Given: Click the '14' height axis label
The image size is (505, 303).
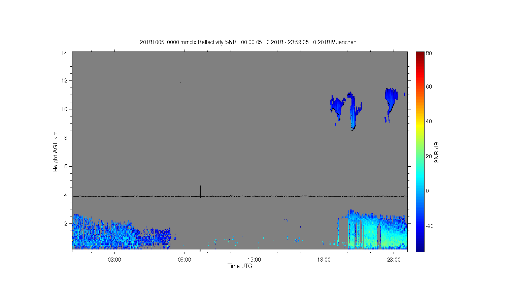Looking at the screenshot, I should pos(65,53).
